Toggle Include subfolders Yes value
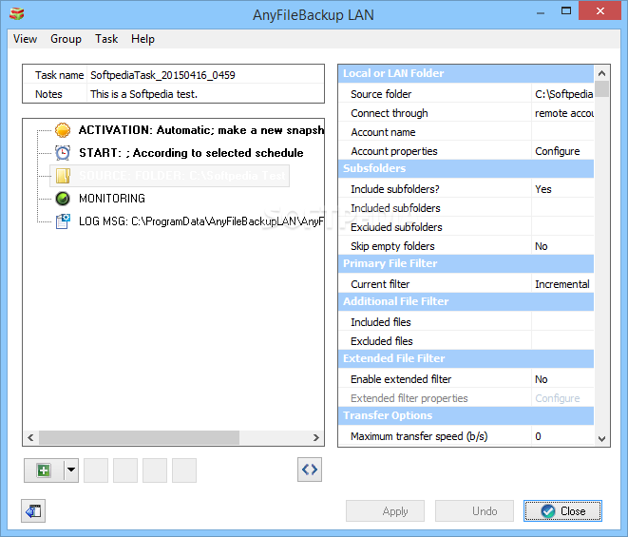This screenshot has width=628, height=537. point(562,189)
